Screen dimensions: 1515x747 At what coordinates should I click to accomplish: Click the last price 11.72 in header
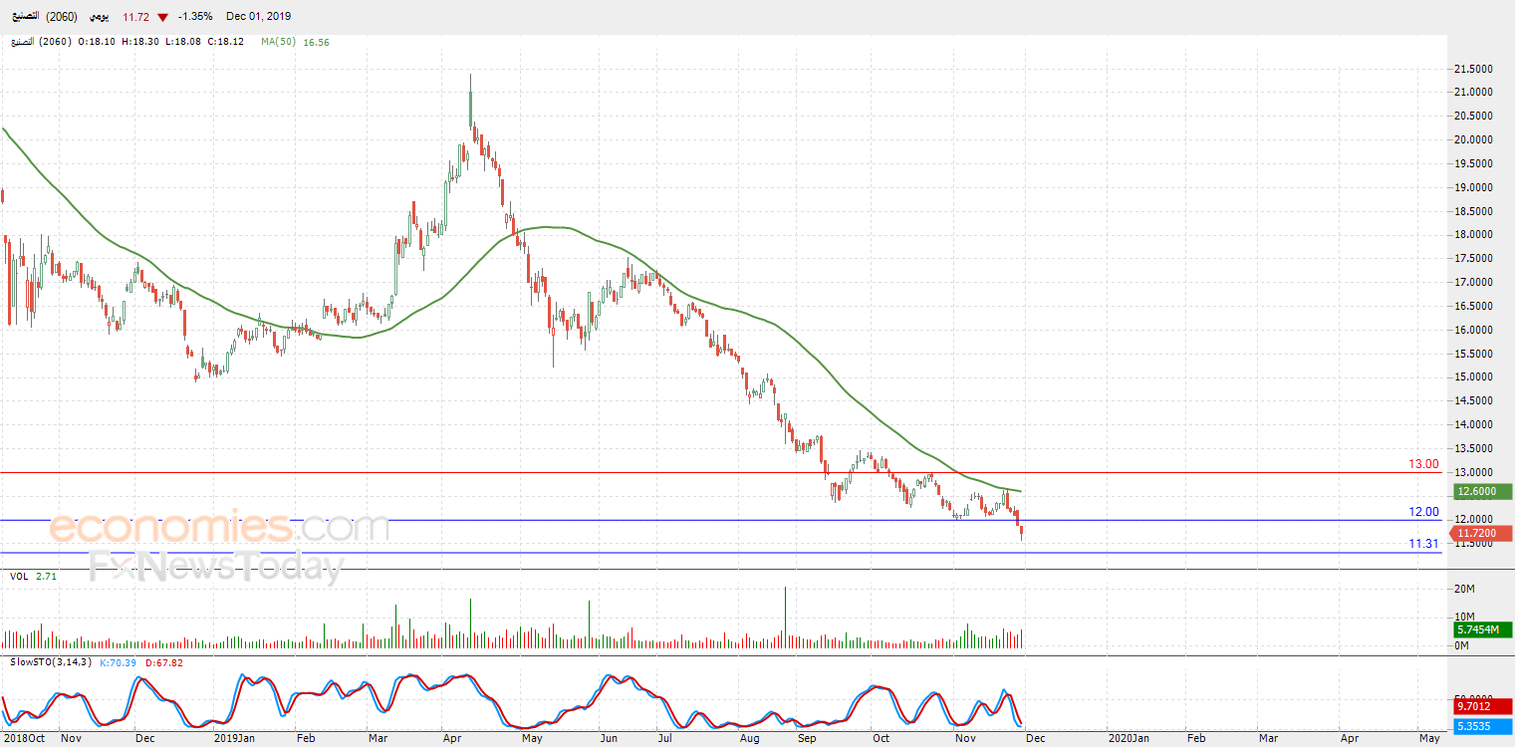135,17
